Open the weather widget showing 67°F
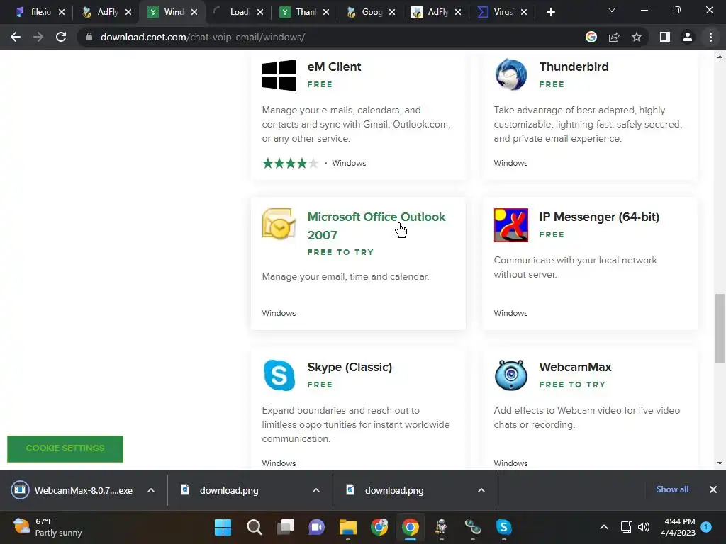The image size is (726, 544). click(x=48, y=527)
